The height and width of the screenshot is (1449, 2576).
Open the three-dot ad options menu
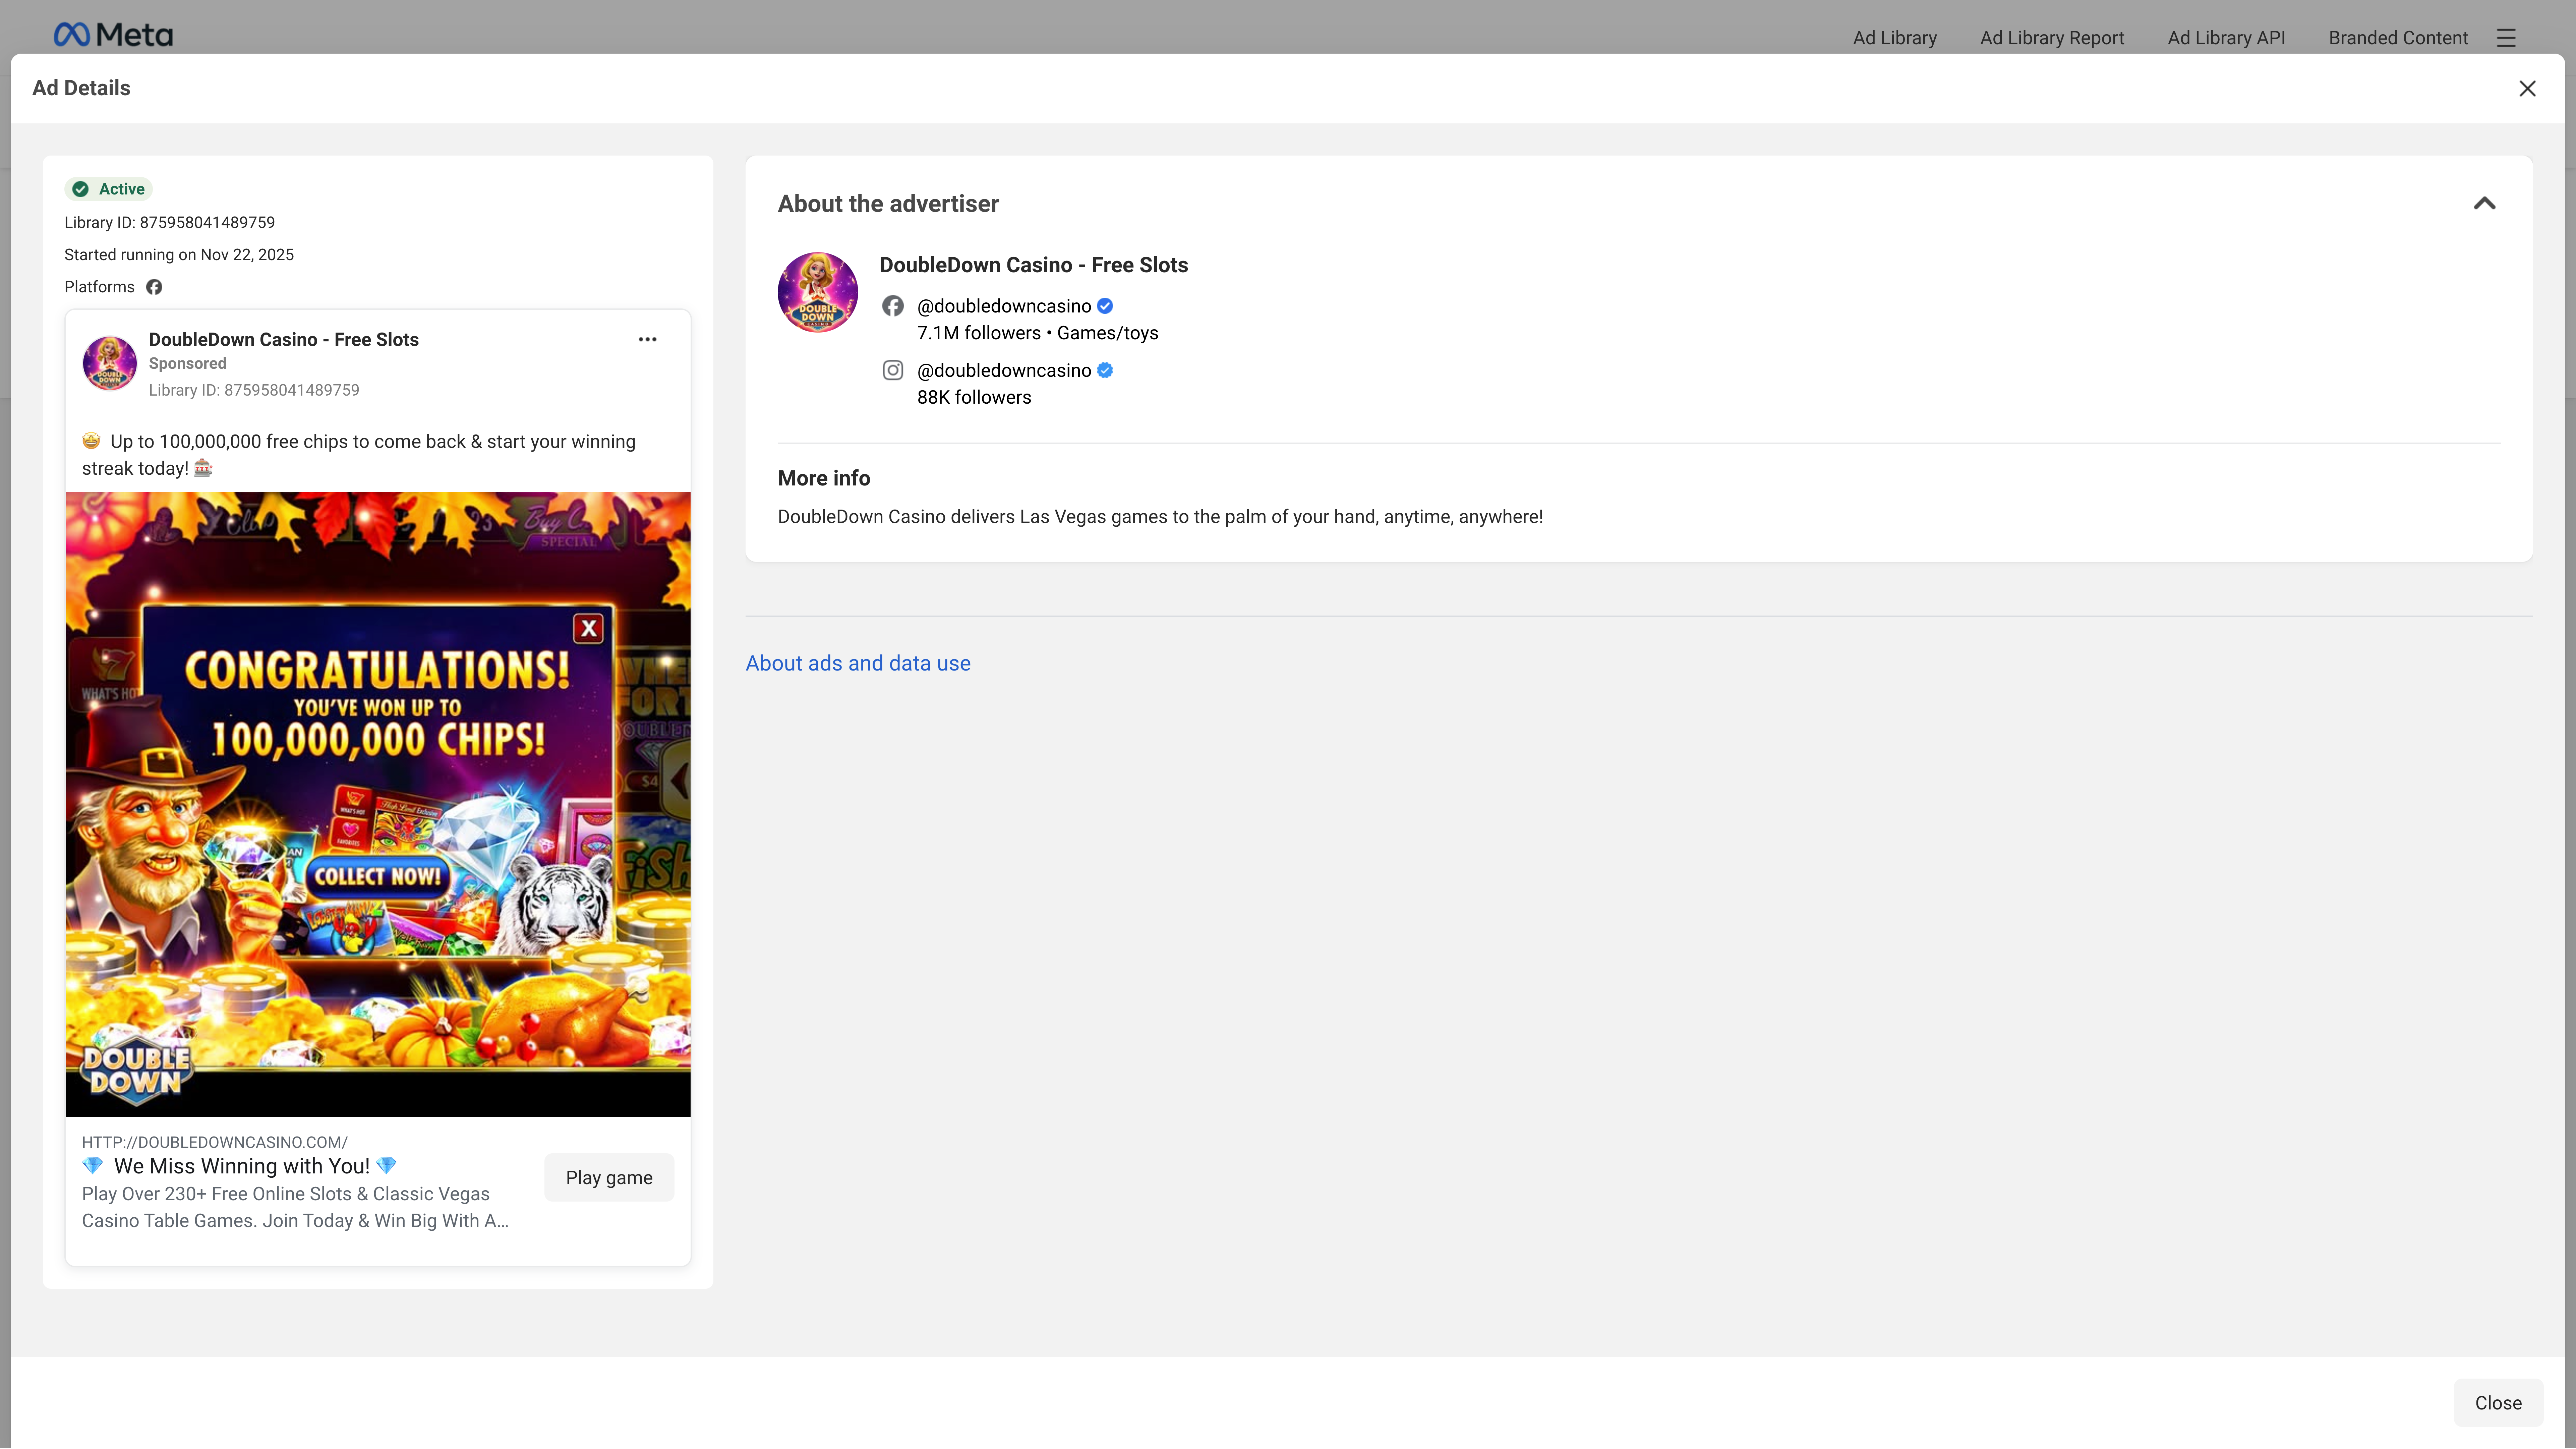point(647,339)
